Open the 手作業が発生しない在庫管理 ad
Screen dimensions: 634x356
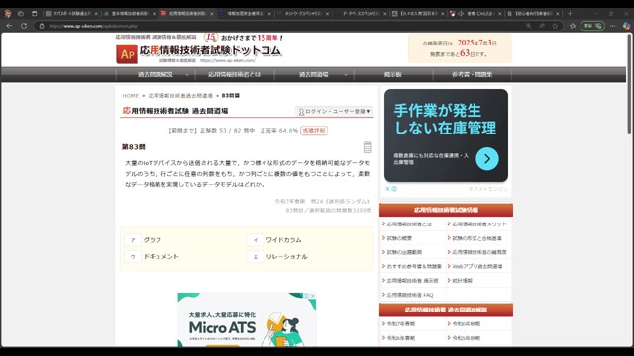coord(446,135)
